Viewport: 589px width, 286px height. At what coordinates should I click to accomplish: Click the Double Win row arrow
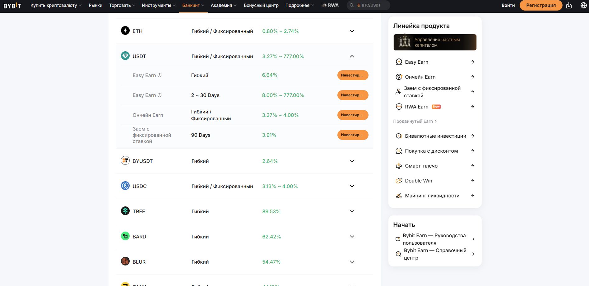pos(472,181)
